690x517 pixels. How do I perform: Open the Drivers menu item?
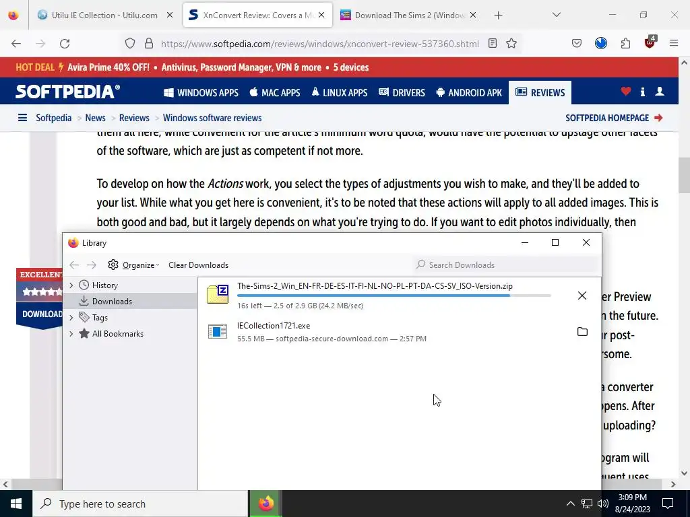tap(402, 93)
